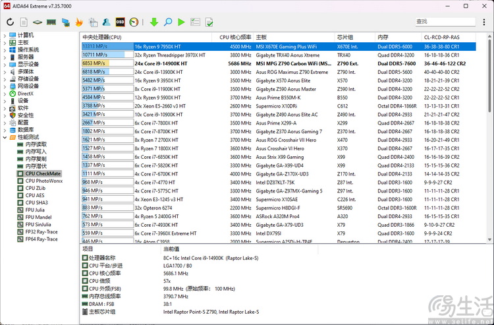Select 安全性 in the sidebar tree

26,115
